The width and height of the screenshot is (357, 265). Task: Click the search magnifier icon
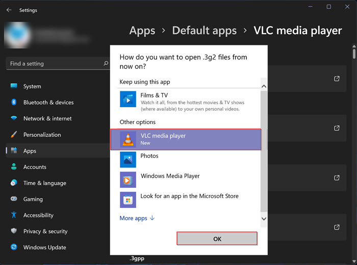106,63
